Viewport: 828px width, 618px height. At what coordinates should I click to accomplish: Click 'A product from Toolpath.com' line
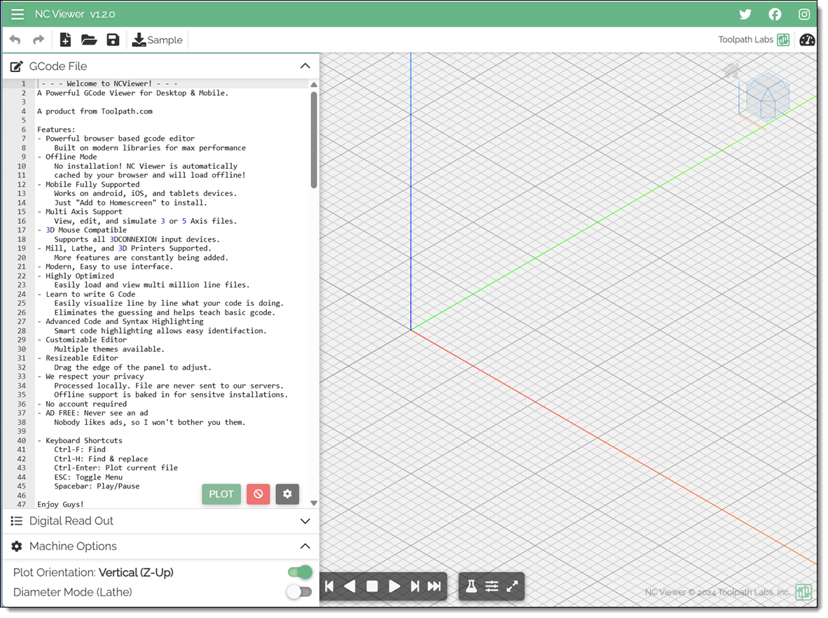point(95,111)
